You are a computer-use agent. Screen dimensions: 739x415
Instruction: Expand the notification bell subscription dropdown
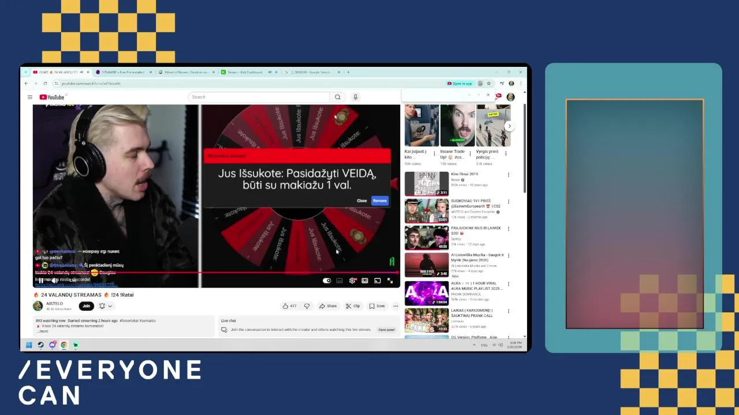coord(106,306)
